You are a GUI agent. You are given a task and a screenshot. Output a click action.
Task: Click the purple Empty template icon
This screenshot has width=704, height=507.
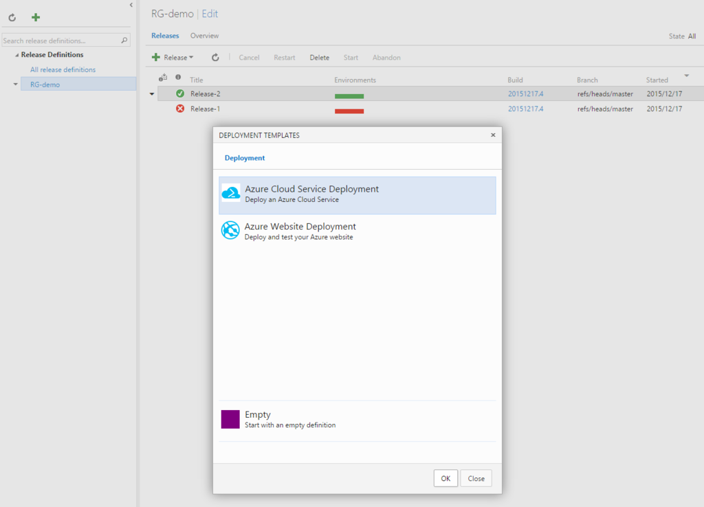(230, 420)
